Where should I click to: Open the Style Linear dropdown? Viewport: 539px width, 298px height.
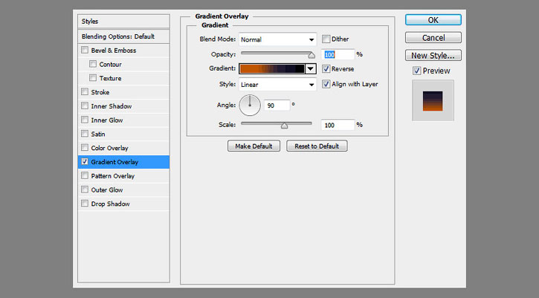click(x=277, y=85)
